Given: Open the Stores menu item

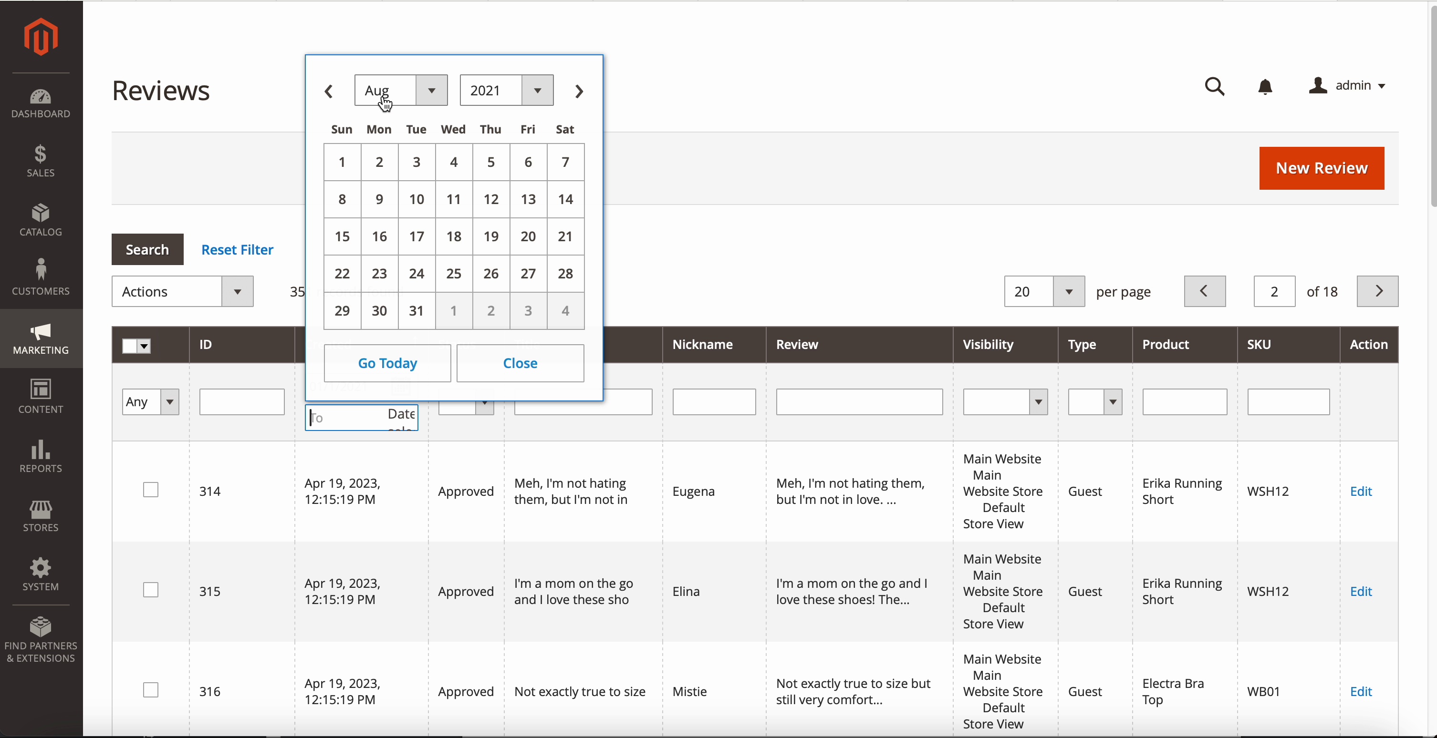Looking at the screenshot, I should click(x=41, y=515).
